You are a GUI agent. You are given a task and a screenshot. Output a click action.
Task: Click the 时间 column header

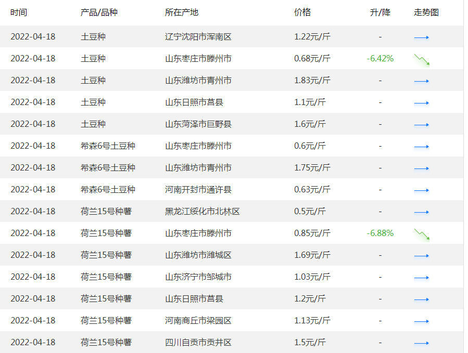(x=18, y=12)
